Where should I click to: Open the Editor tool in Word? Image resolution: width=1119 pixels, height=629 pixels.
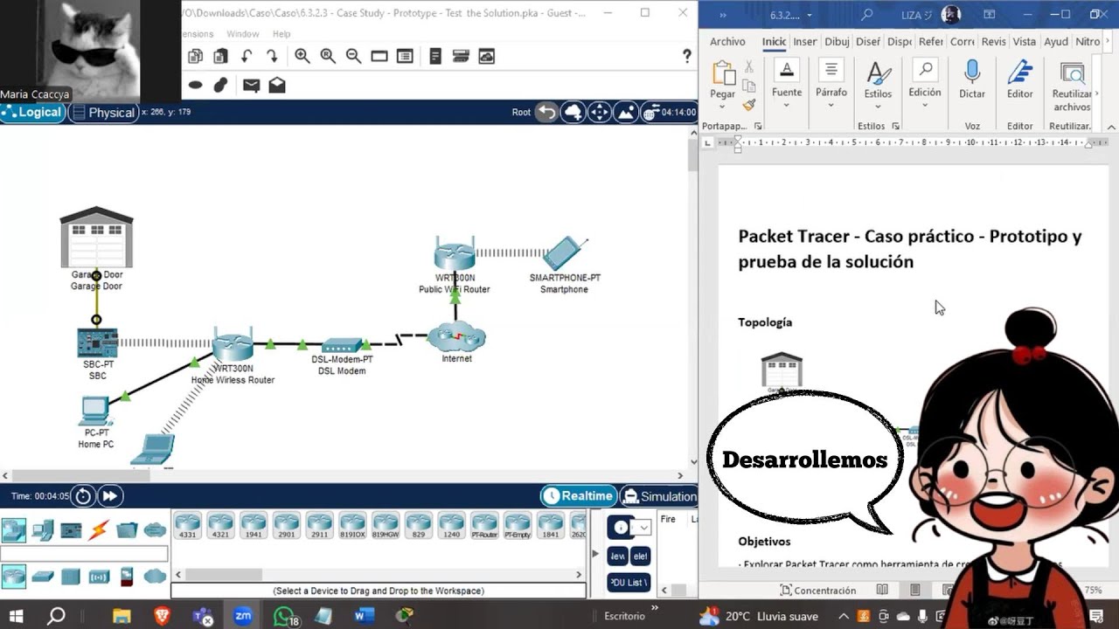pyautogui.click(x=1019, y=79)
